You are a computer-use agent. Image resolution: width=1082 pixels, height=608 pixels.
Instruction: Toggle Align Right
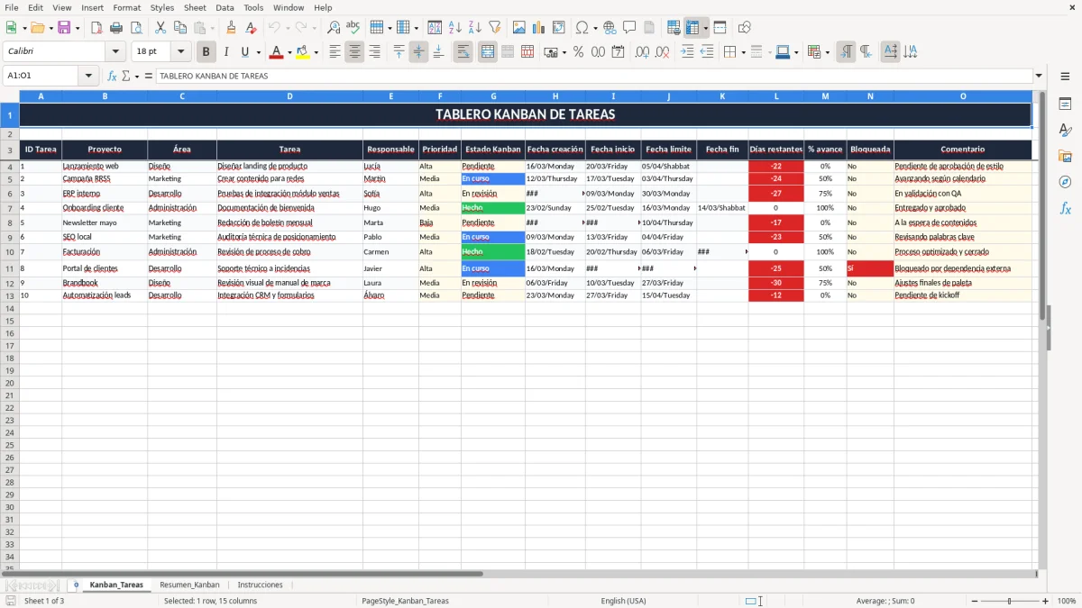pos(374,52)
